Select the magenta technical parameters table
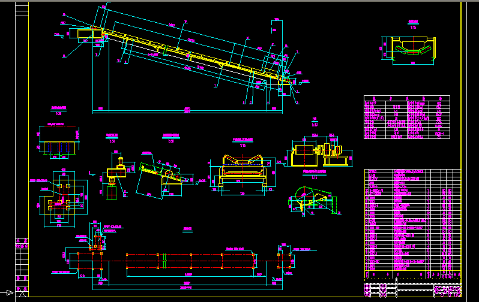 click(406, 117)
